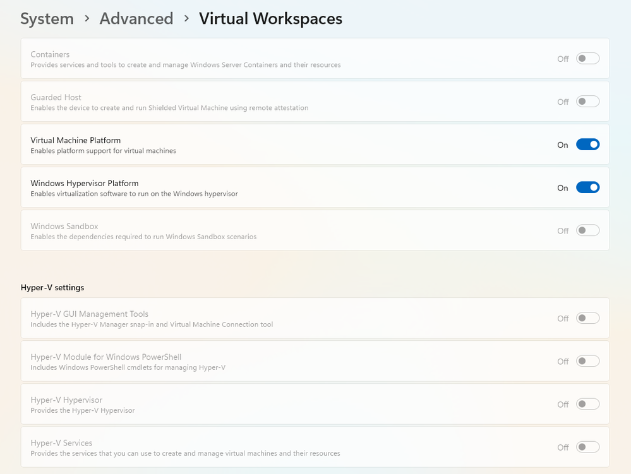Screen dimensions: 631x474
Task: Click the Off label beside Hyper-V Hypervisor
Action: click(563, 405)
